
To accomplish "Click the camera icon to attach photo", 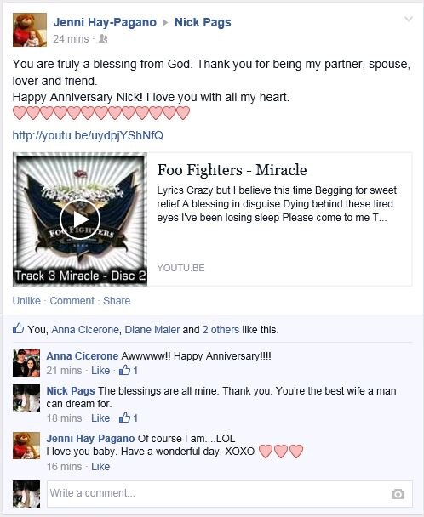I will pos(398,494).
